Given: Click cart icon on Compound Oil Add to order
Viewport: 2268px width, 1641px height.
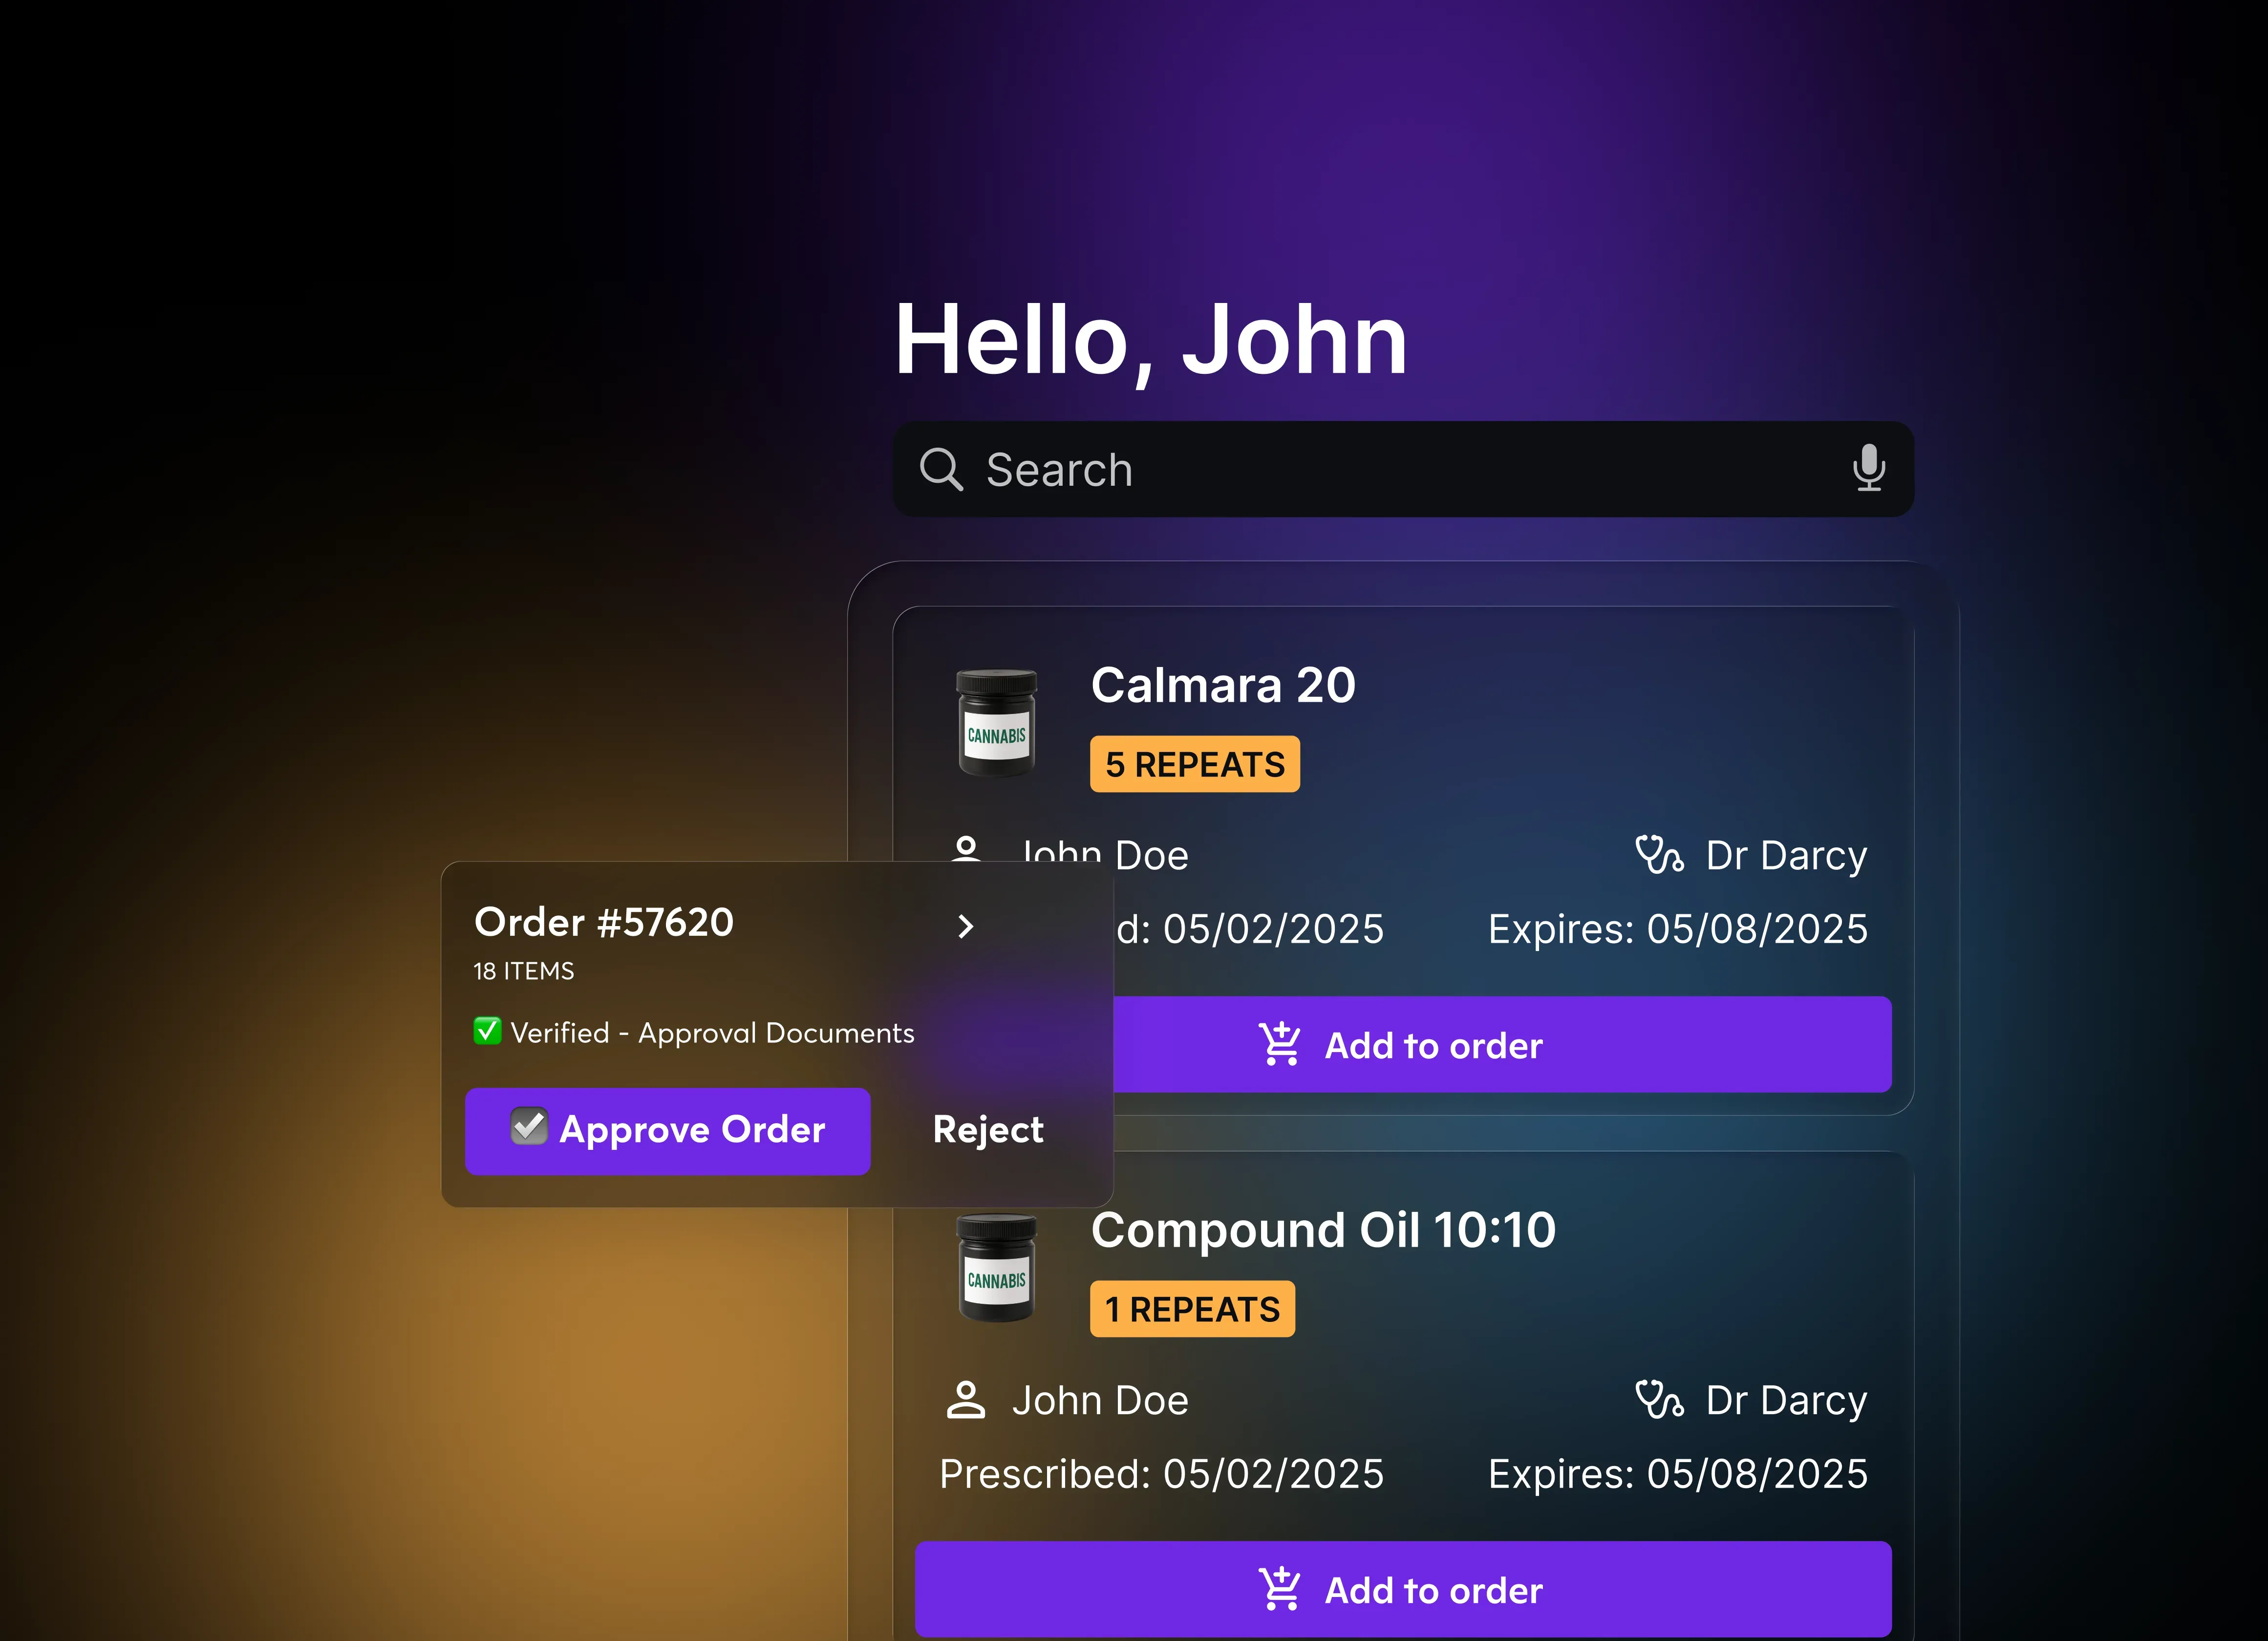Looking at the screenshot, I should (1279, 1590).
